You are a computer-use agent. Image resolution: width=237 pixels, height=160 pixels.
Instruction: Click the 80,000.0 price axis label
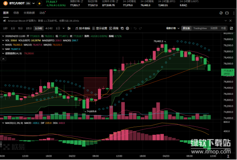228,33
